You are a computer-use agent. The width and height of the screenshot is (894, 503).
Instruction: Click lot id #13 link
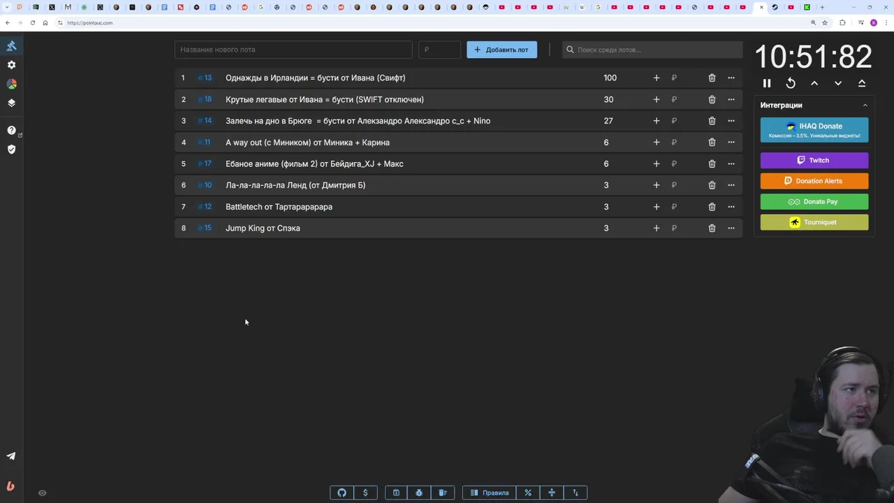click(205, 78)
